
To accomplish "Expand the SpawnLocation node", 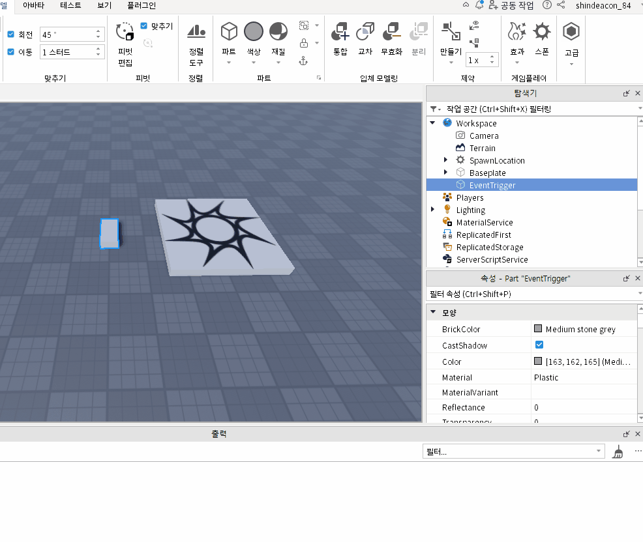I will 446,160.
